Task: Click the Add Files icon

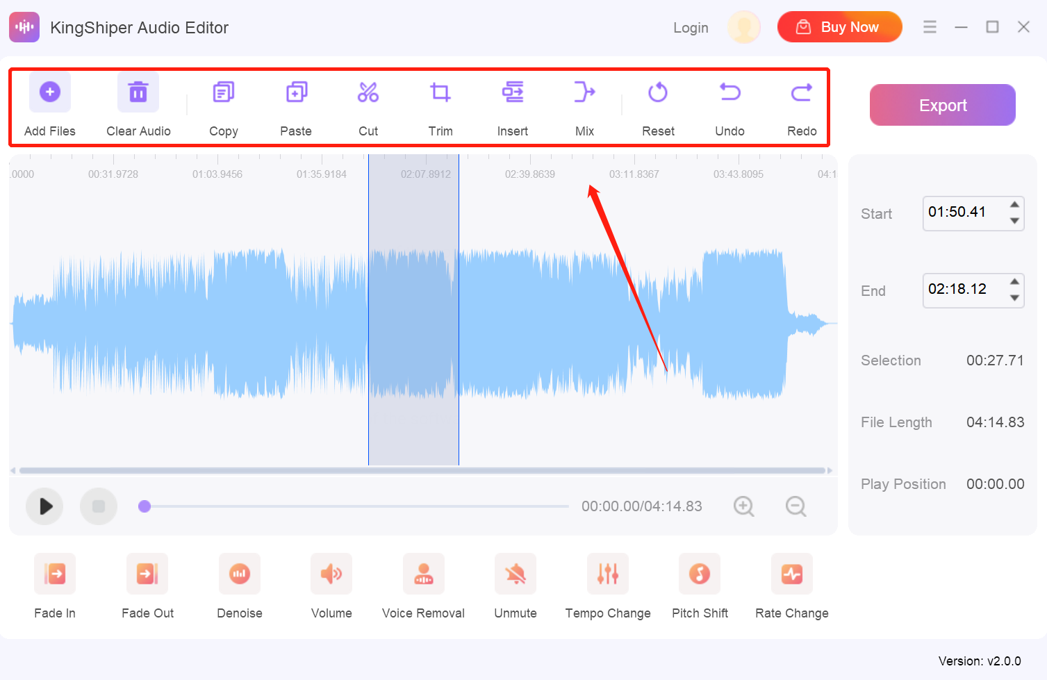Action: point(50,92)
